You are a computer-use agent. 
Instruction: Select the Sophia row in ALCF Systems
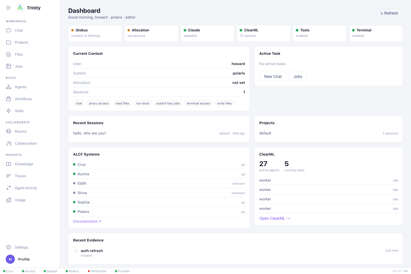(159, 202)
